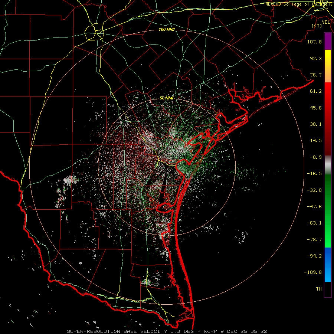Image resolution: width=334 pixels, height=334 pixels.
Task: Click the -16.5 velocity scale value
Action: coord(314,174)
